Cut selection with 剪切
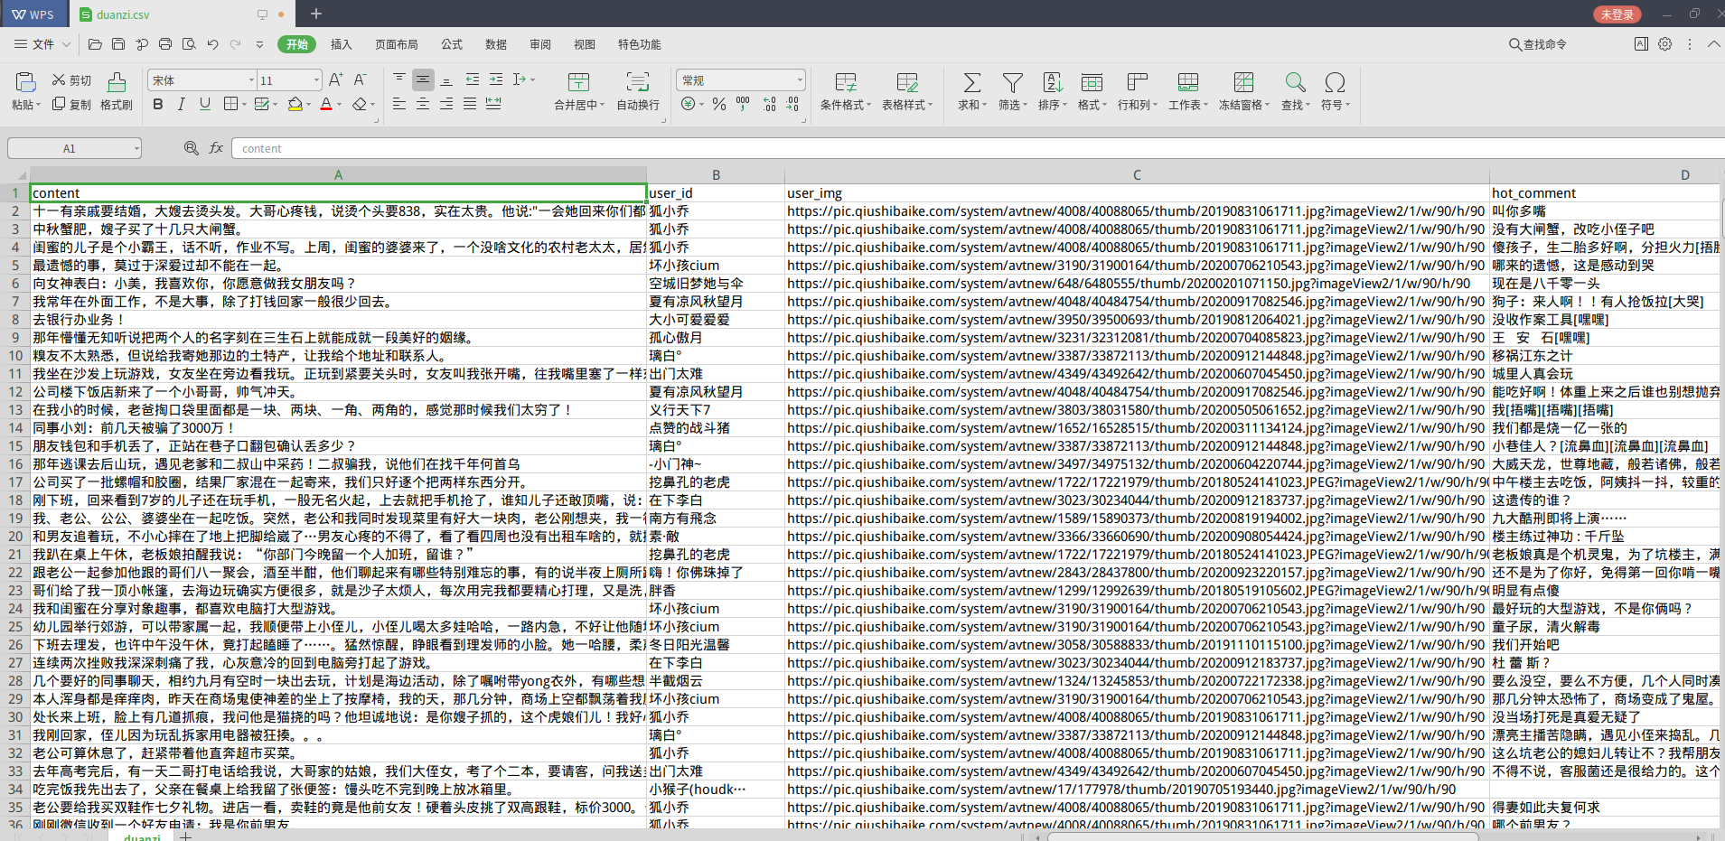The image size is (1725, 841). (x=71, y=80)
